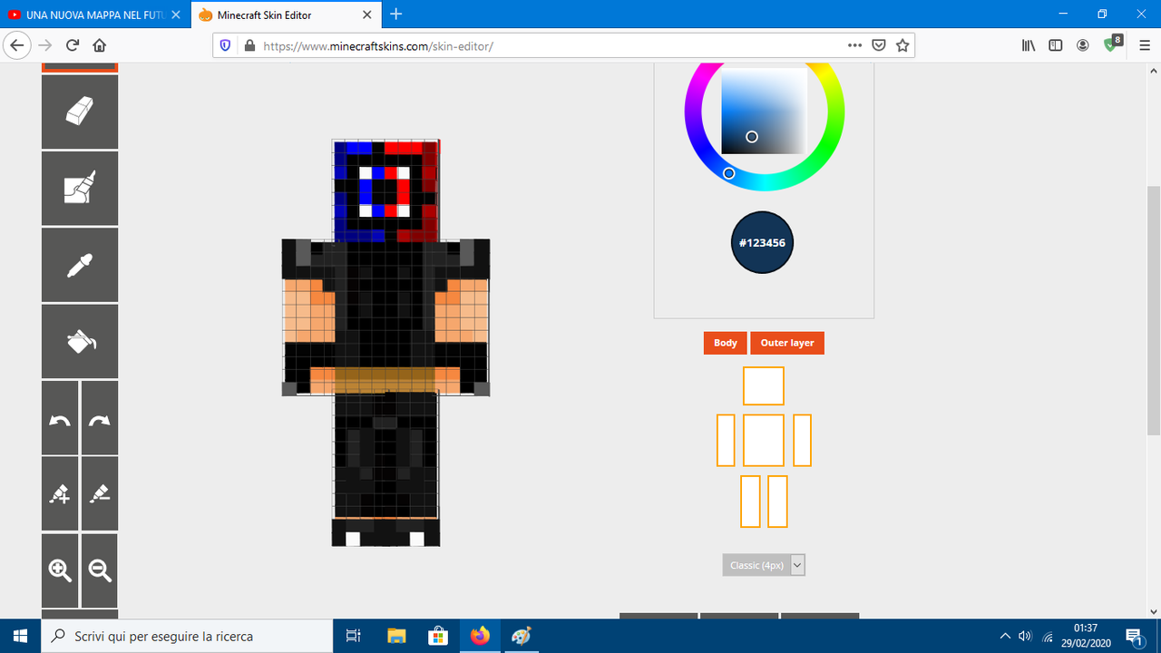1161x653 pixels.
Task: Open the Firefox hamburger menu
Action: click(x=1145, y=44)
